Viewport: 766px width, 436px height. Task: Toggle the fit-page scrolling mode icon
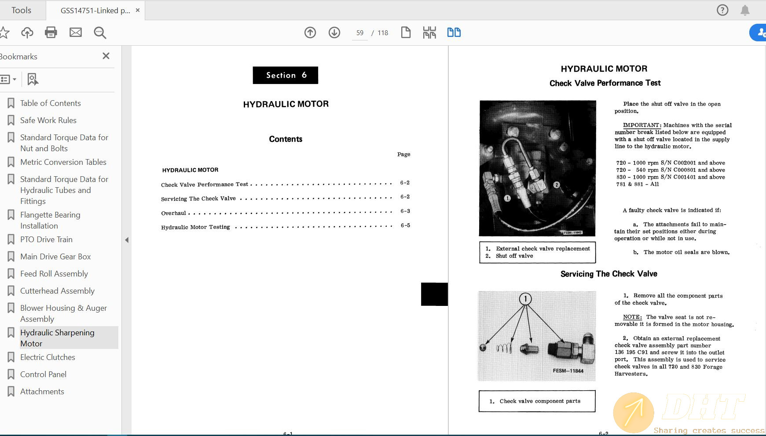pyautogui.click(x=429, y=33)
